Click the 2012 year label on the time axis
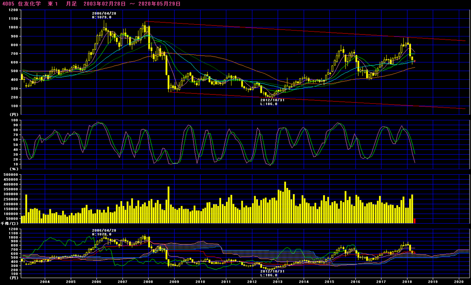Image resolution: width=471 pixels, height=285 pixels. tap(252, 281)
